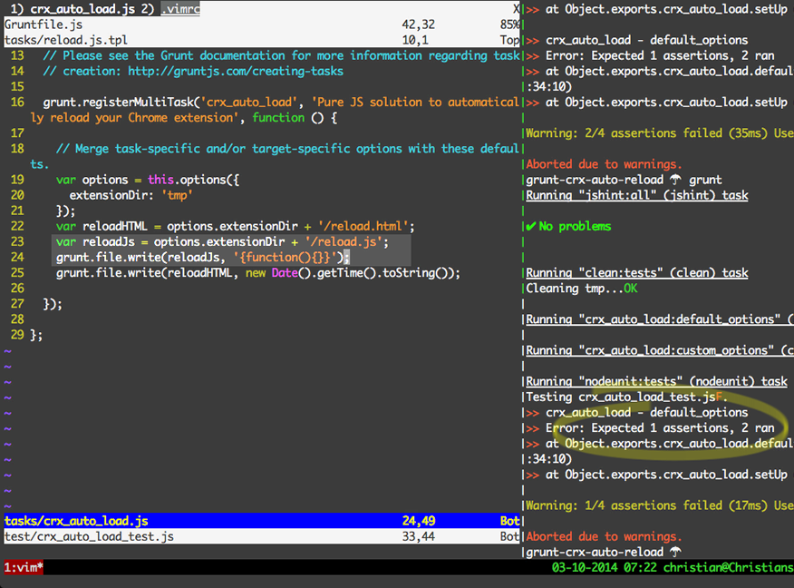Click 'Testing crx_auto_load_test.jsF.' output line
This screenshot has height=588, width=794.
pyautogui.click(x=627, y=397)
